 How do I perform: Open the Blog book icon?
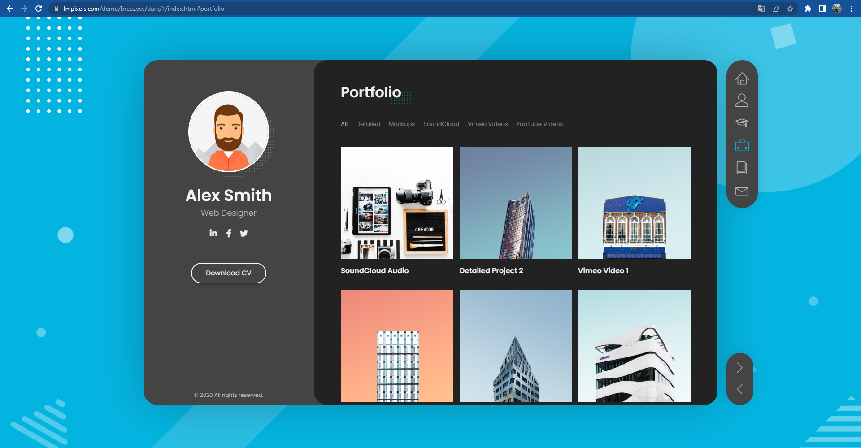point(742,168)
